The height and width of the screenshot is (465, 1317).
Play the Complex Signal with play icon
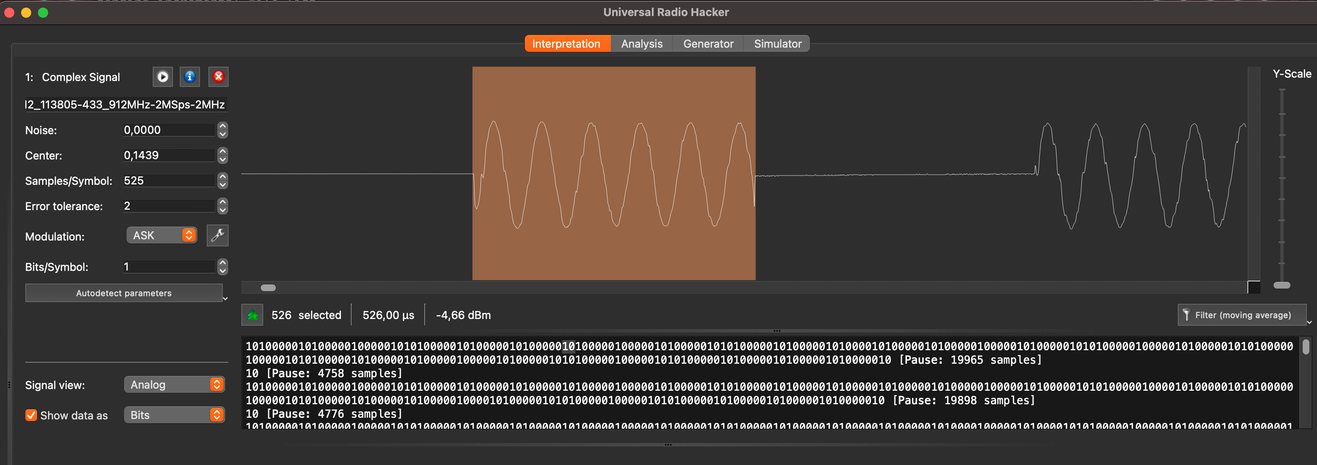coord(162,77)
